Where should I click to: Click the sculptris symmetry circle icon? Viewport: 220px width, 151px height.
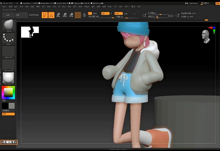(x=85, y=15)
